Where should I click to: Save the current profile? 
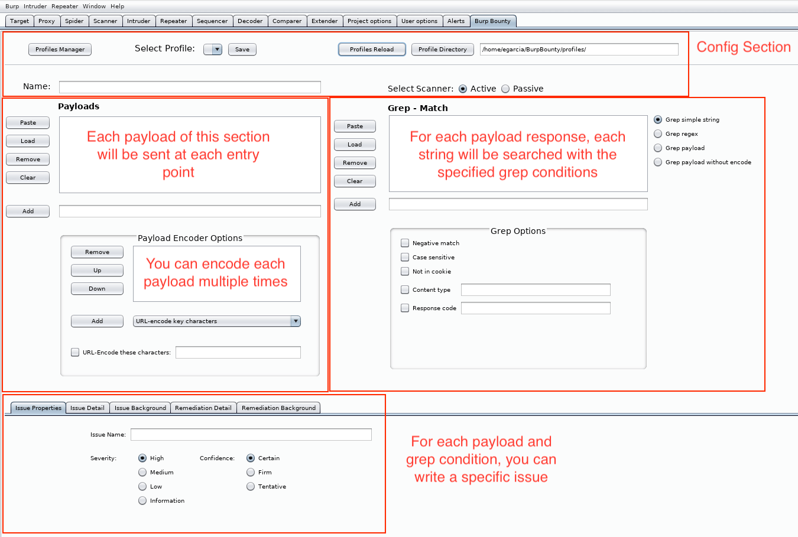(x=242, y=50)
